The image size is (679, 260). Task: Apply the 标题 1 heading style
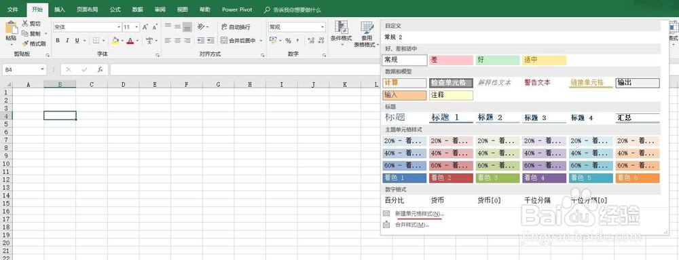click(451, 117)
